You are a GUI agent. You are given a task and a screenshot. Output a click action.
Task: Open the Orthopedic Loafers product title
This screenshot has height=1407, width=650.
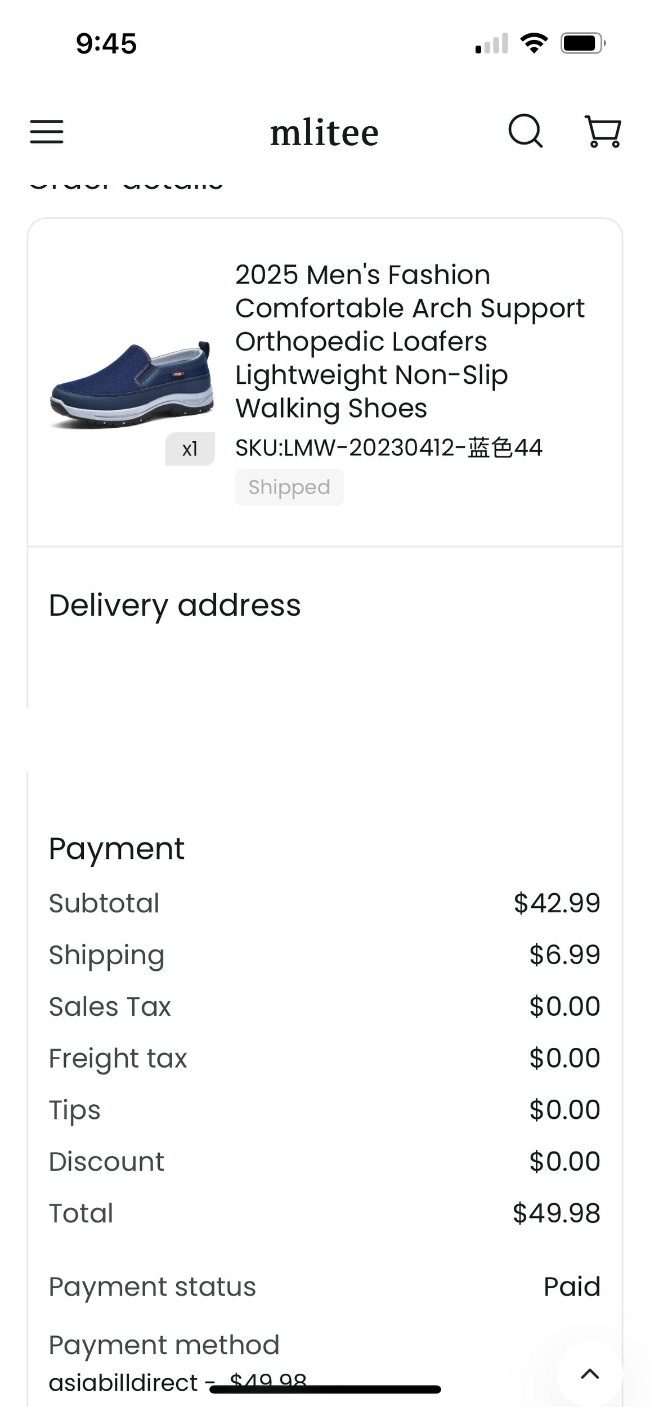[x=410, y=341]
